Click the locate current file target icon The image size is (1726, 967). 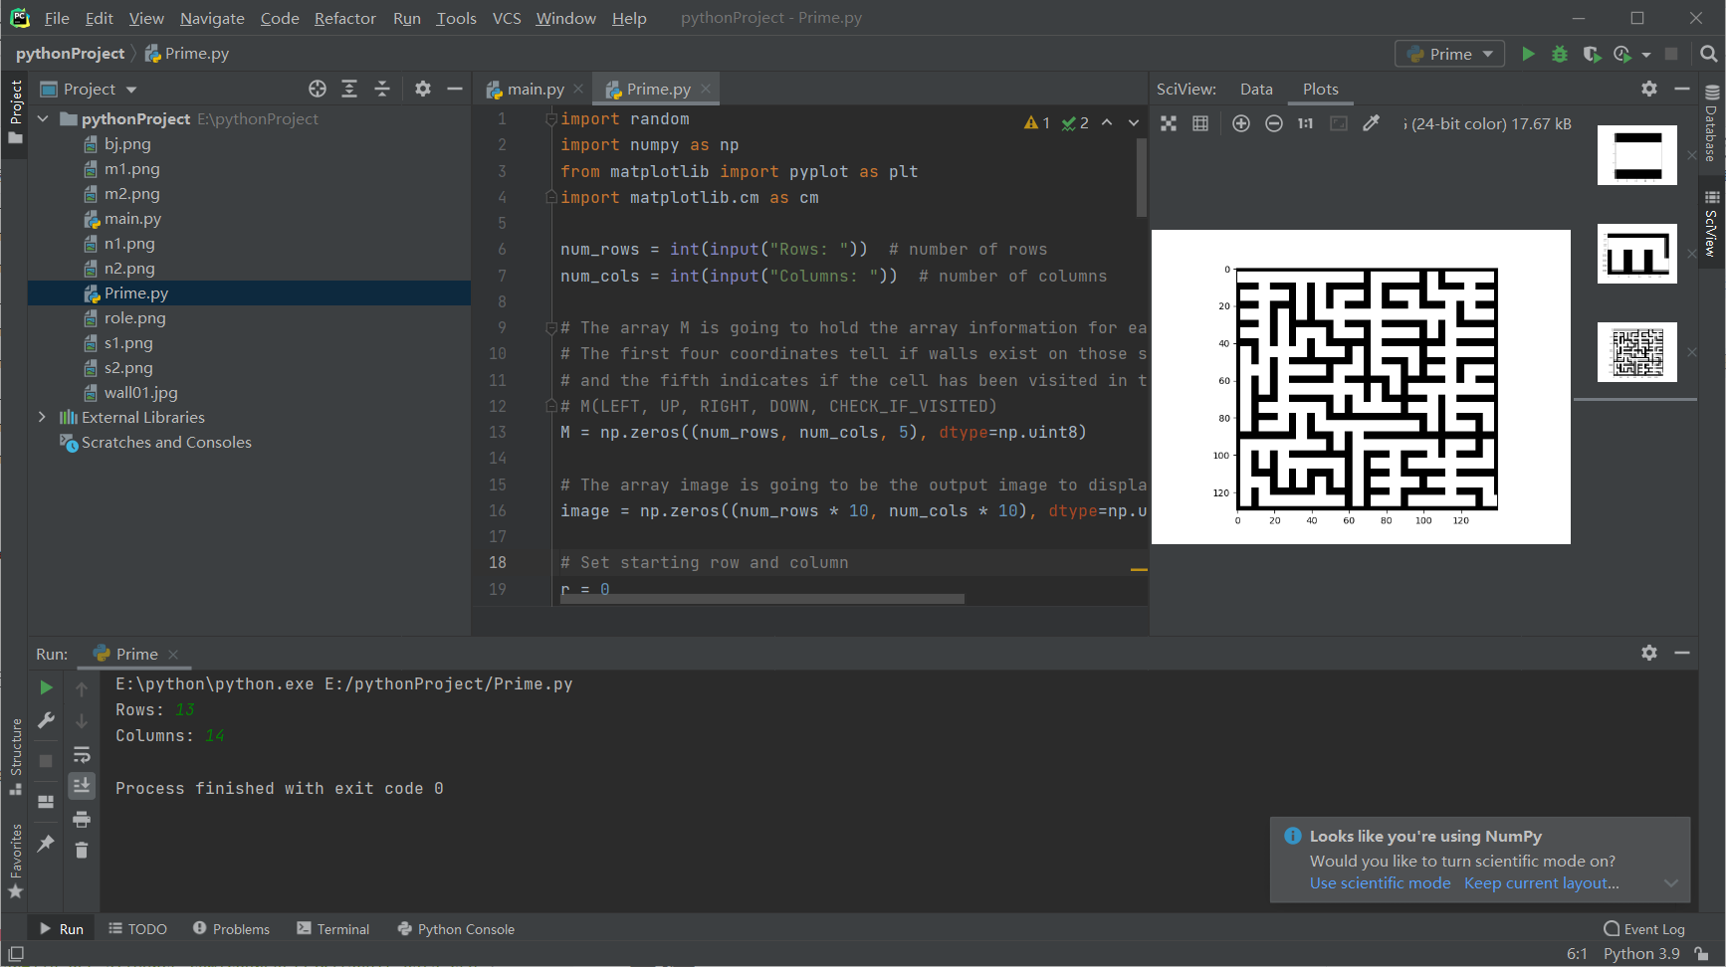(318, 89)
